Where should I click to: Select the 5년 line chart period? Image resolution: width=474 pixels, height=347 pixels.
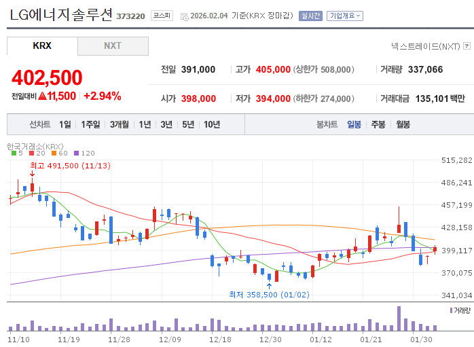tap(188, 124)
